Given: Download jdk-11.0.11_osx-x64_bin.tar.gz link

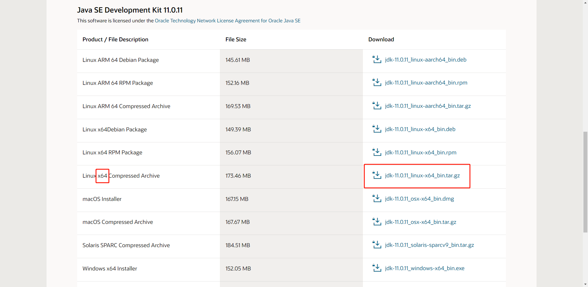Looking at the screenshot, I should click(x=420, y=222).
